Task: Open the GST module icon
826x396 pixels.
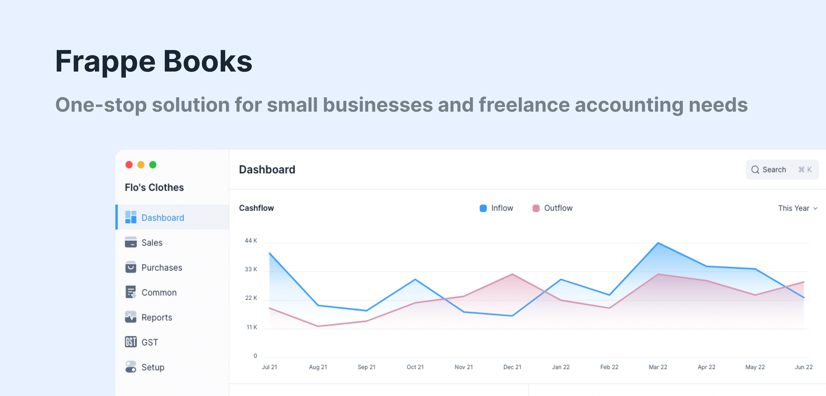Action: click(130, 342)
